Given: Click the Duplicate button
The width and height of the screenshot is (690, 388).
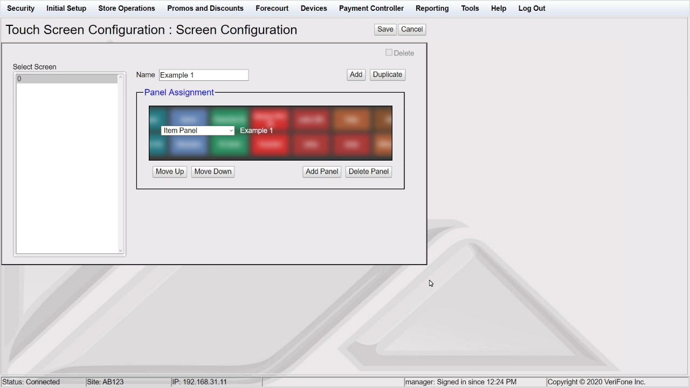Looking at the screenshot, I should point(388,75).
